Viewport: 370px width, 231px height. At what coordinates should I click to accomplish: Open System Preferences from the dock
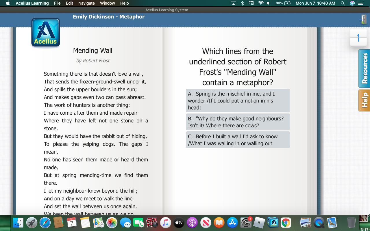pyautogui.click(x=246, y=223)
